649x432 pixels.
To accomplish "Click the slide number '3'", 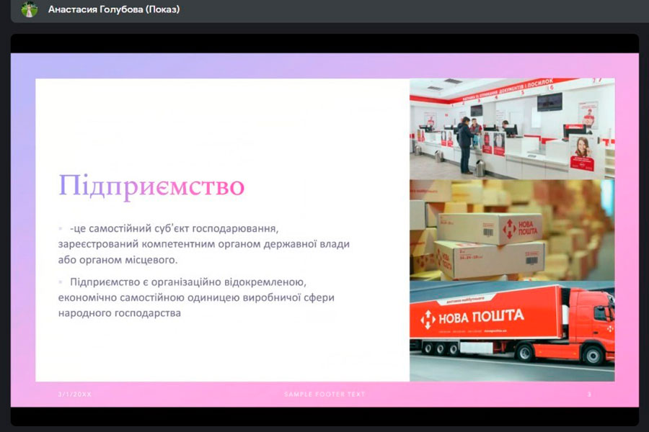I will click(x=589, y=395).
